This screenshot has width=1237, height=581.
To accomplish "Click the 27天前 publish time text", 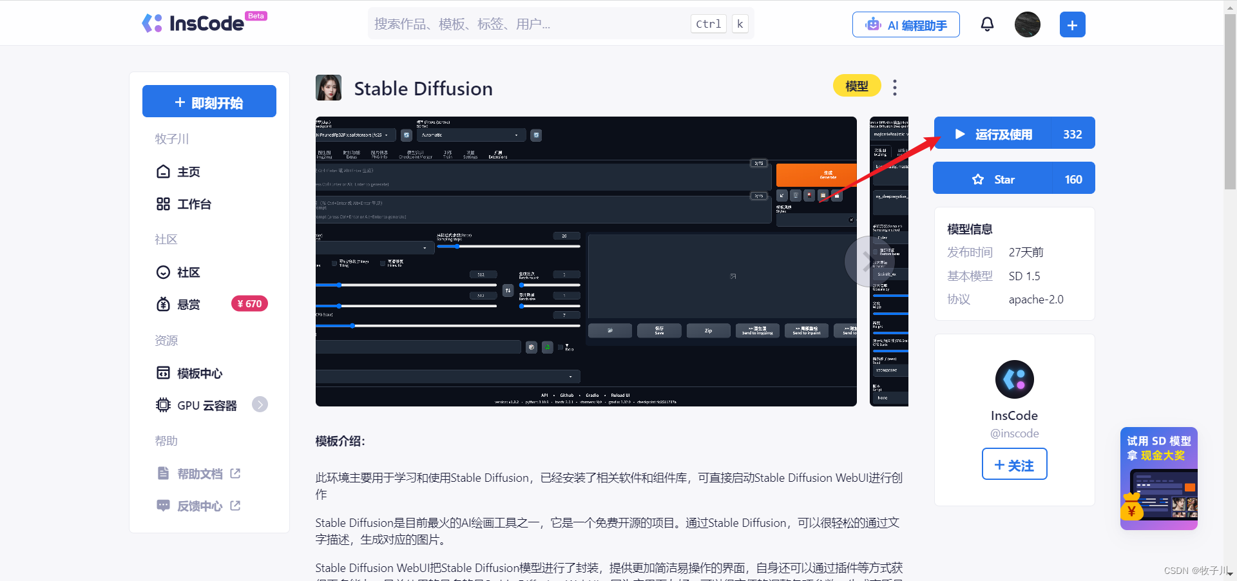I will pyautogui.click(x=1026, y=252).
